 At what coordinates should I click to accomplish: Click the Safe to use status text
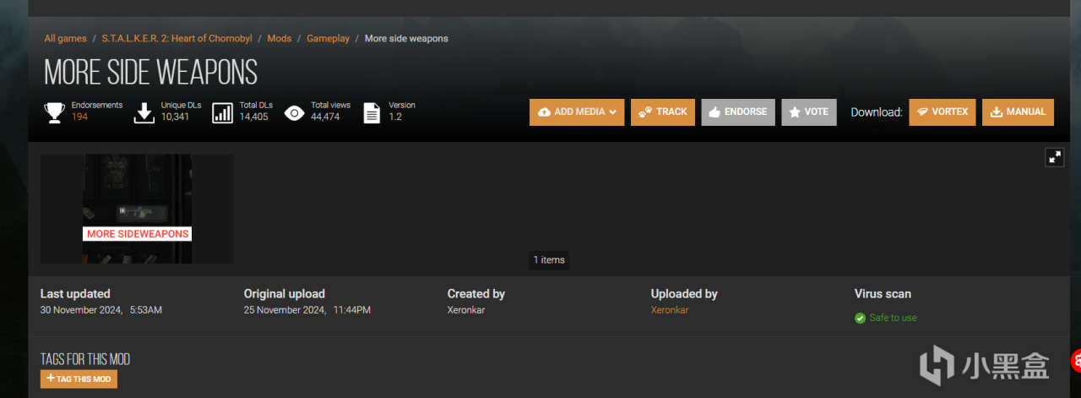click(x=894, y=318)
